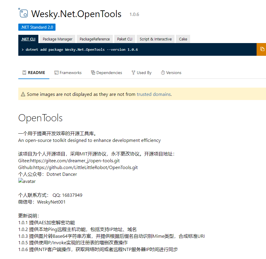Viewport: 266px width, 259px height.
Task: Show the Used By section tab
Action: click(x=141, y=73)
